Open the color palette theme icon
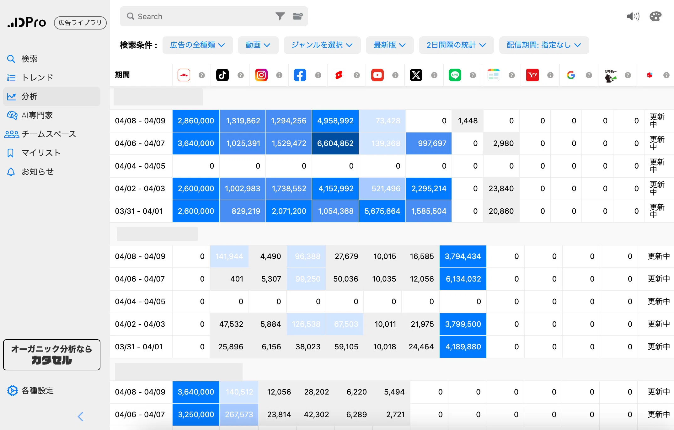This screenshot has height=430, width=674. point(655,16)
